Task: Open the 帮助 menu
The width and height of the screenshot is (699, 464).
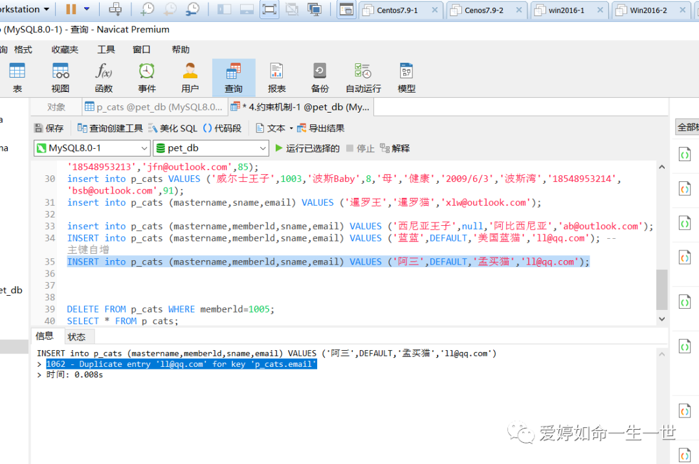Action: pos(181,49)
